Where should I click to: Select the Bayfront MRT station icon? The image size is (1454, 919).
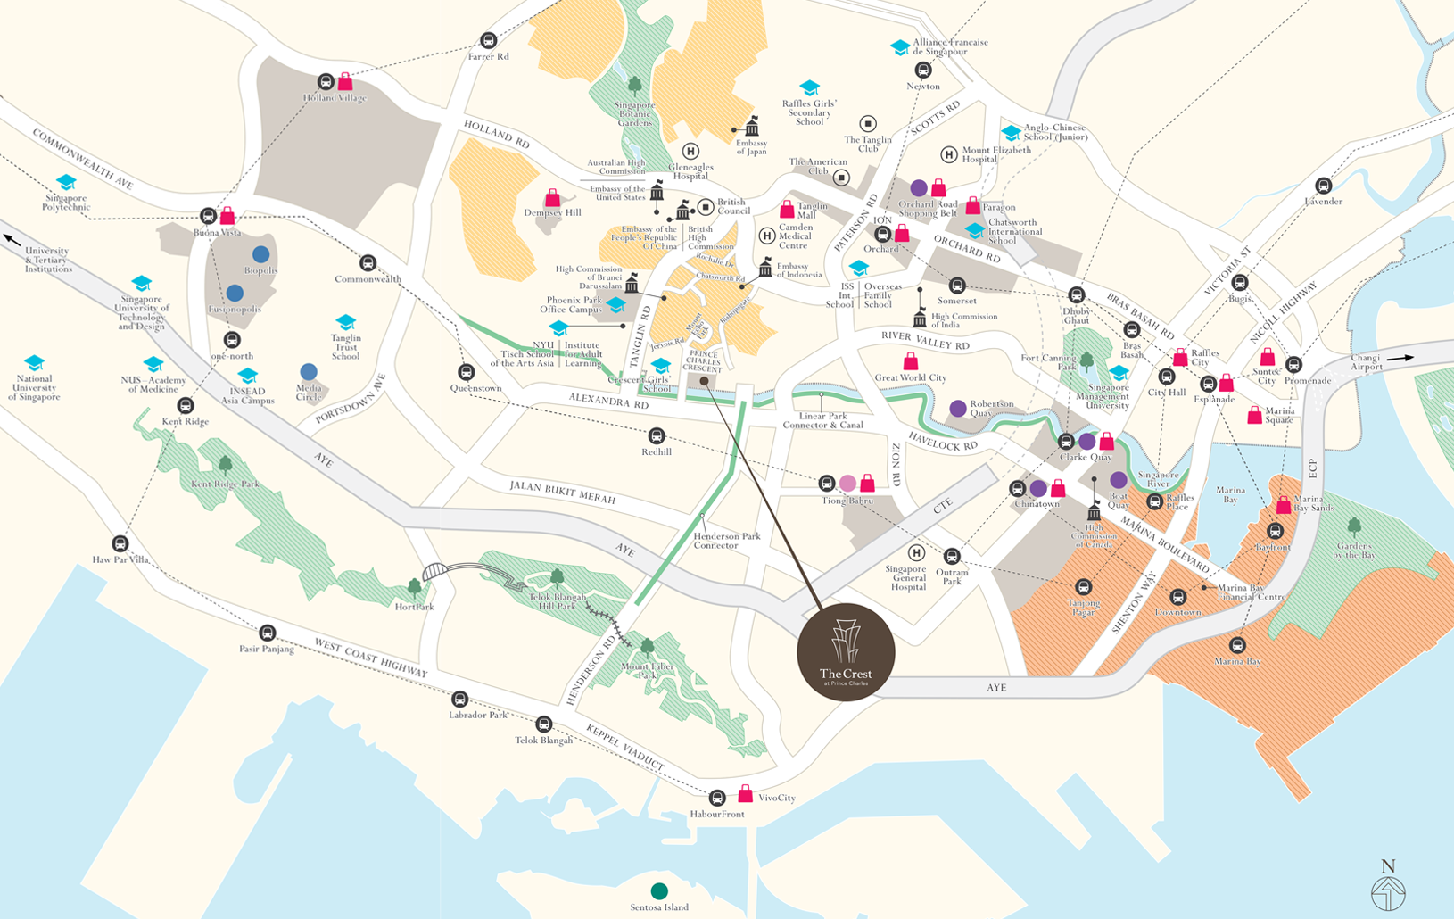point(1275,532)
